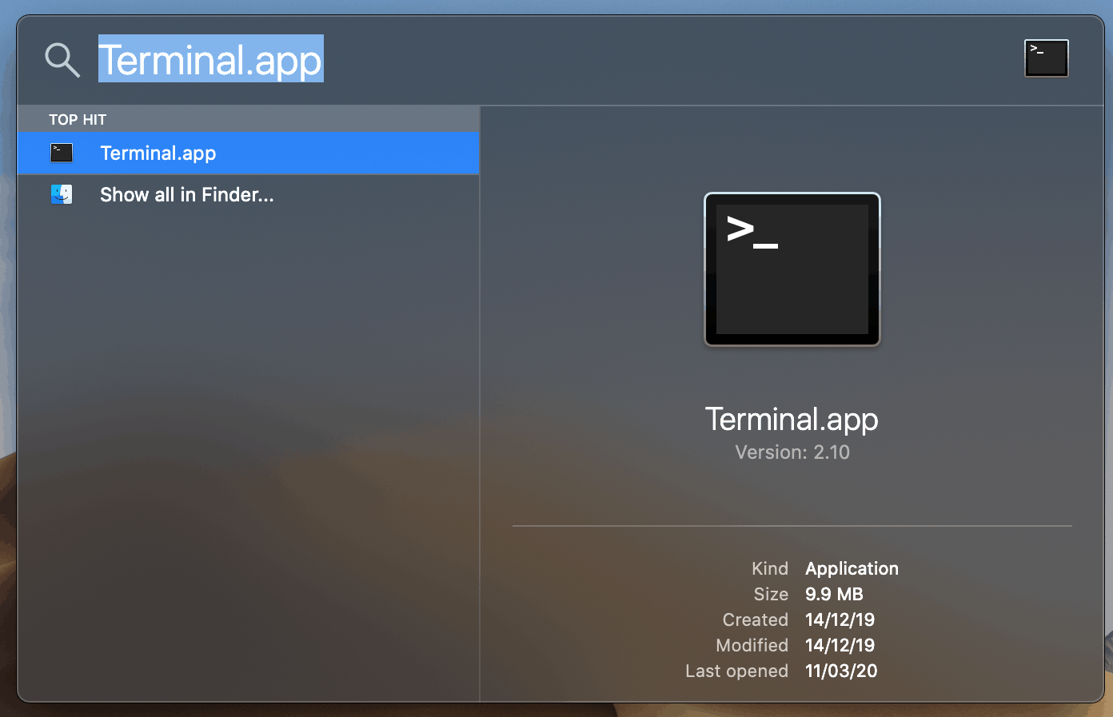This screenshot has width=1113, height=717.
Task: Click the Kind value Application
Action: (x=852, y=568)
